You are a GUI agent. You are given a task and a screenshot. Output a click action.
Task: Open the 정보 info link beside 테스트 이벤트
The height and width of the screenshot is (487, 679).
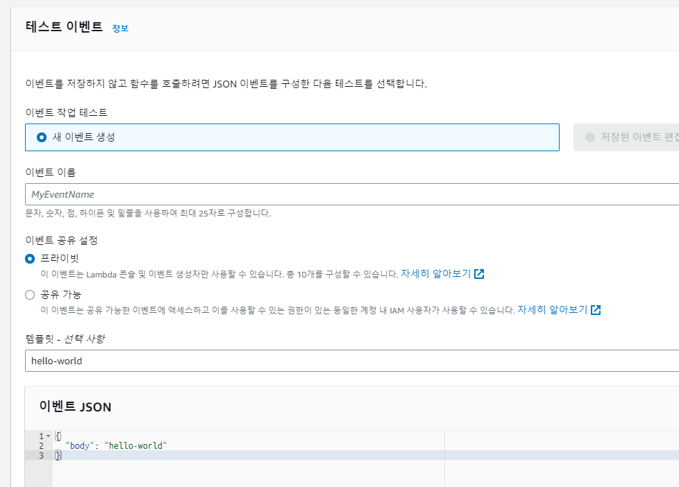(x=120, y=28)
